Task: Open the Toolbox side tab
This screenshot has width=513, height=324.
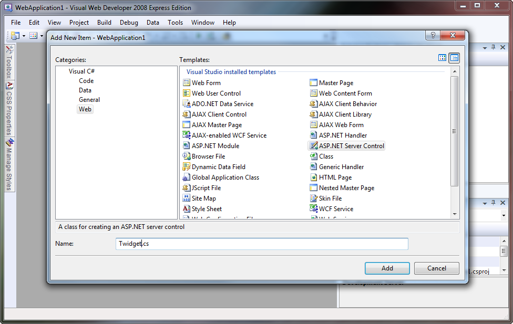Action: pos(9,62)
